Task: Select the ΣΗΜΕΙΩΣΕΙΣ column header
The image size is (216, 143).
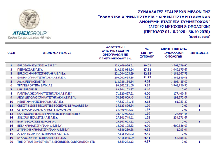Action: [199, 53]
